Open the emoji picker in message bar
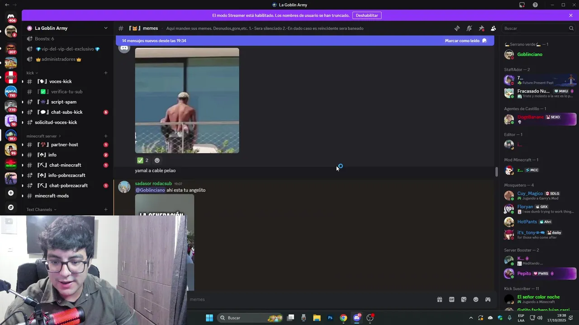Image resolution: width=579 pixels, height=325 pixels. [x=476, y=299]
